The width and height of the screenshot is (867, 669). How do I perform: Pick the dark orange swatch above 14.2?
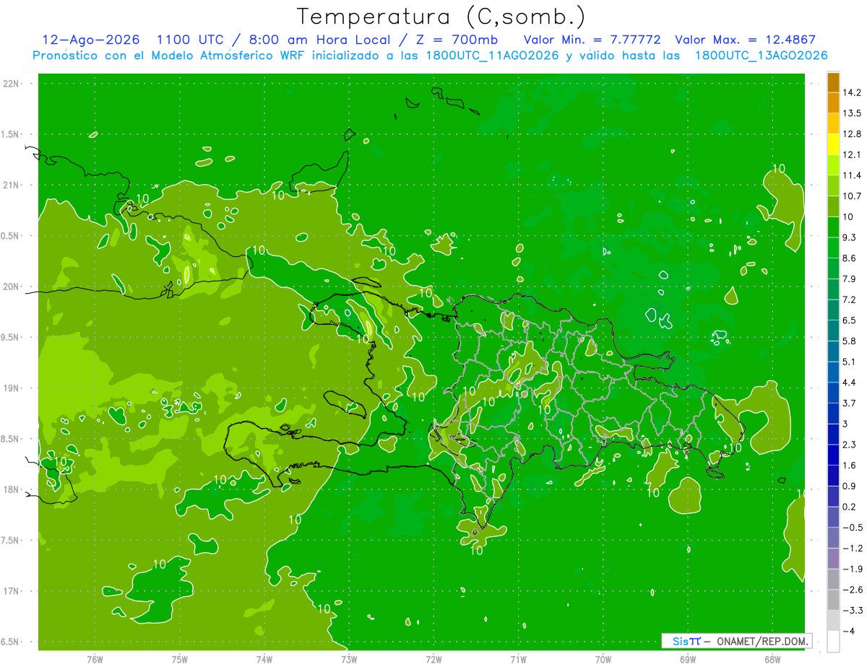833,82
